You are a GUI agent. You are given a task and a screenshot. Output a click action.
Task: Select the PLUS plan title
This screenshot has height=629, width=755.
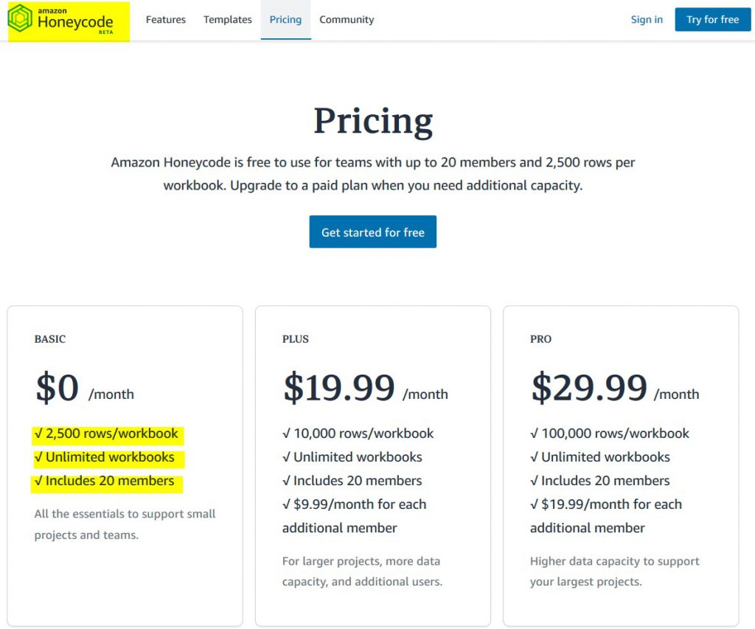pos(296,339)
